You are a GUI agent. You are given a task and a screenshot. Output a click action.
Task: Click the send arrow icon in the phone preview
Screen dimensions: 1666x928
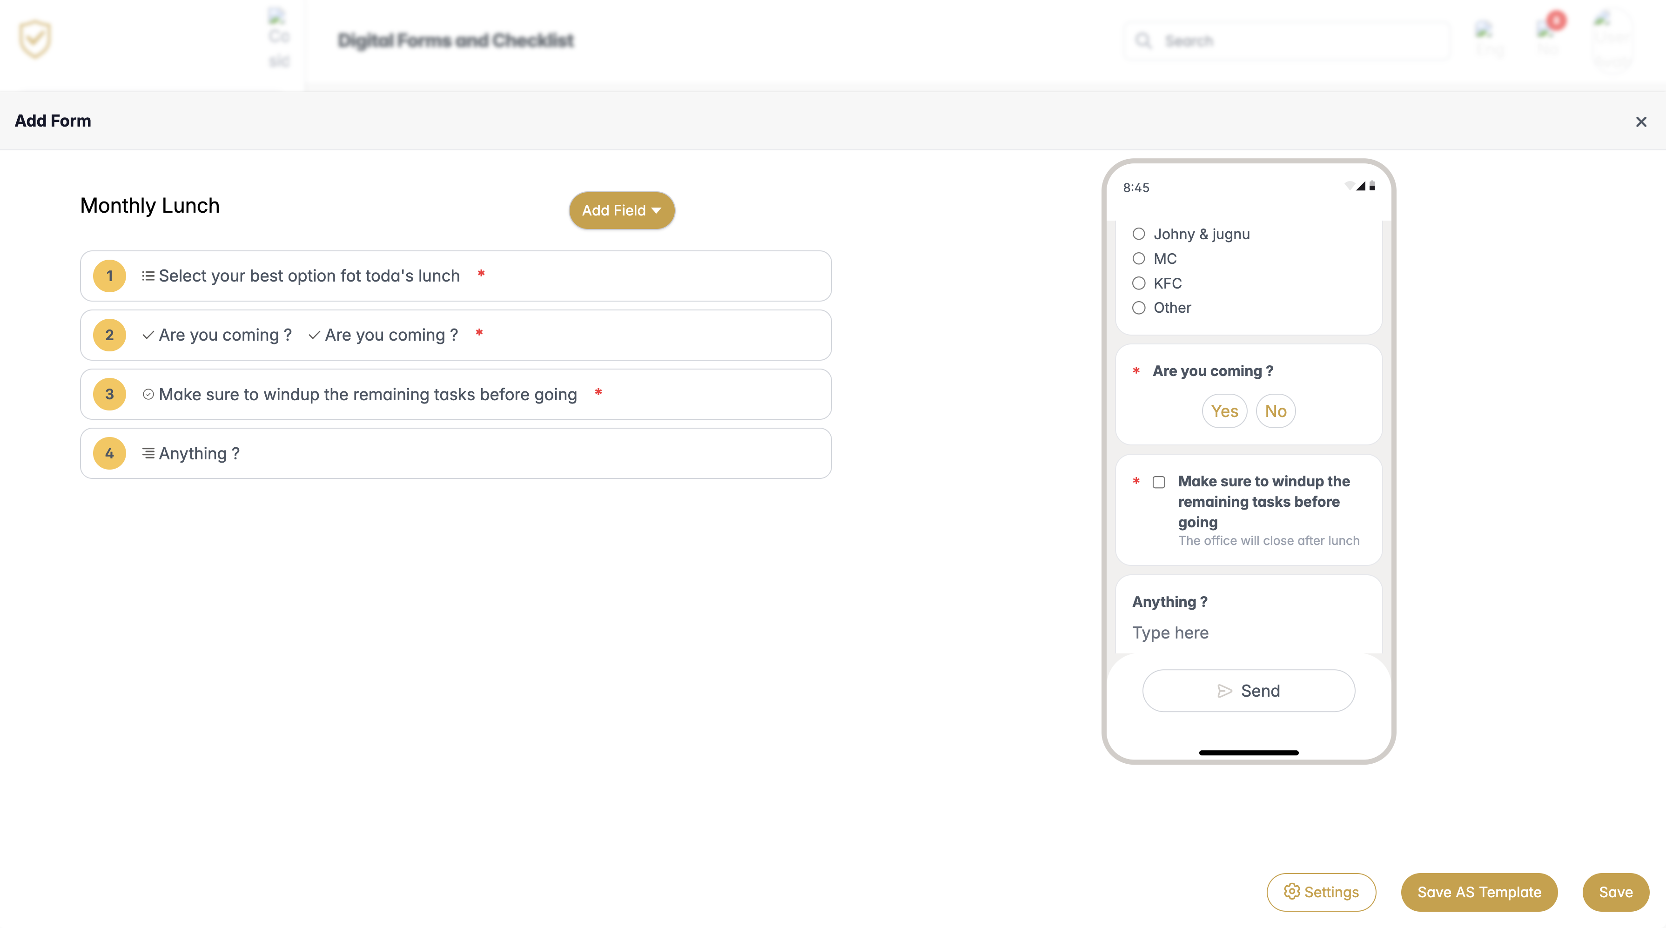point(1224,690)
